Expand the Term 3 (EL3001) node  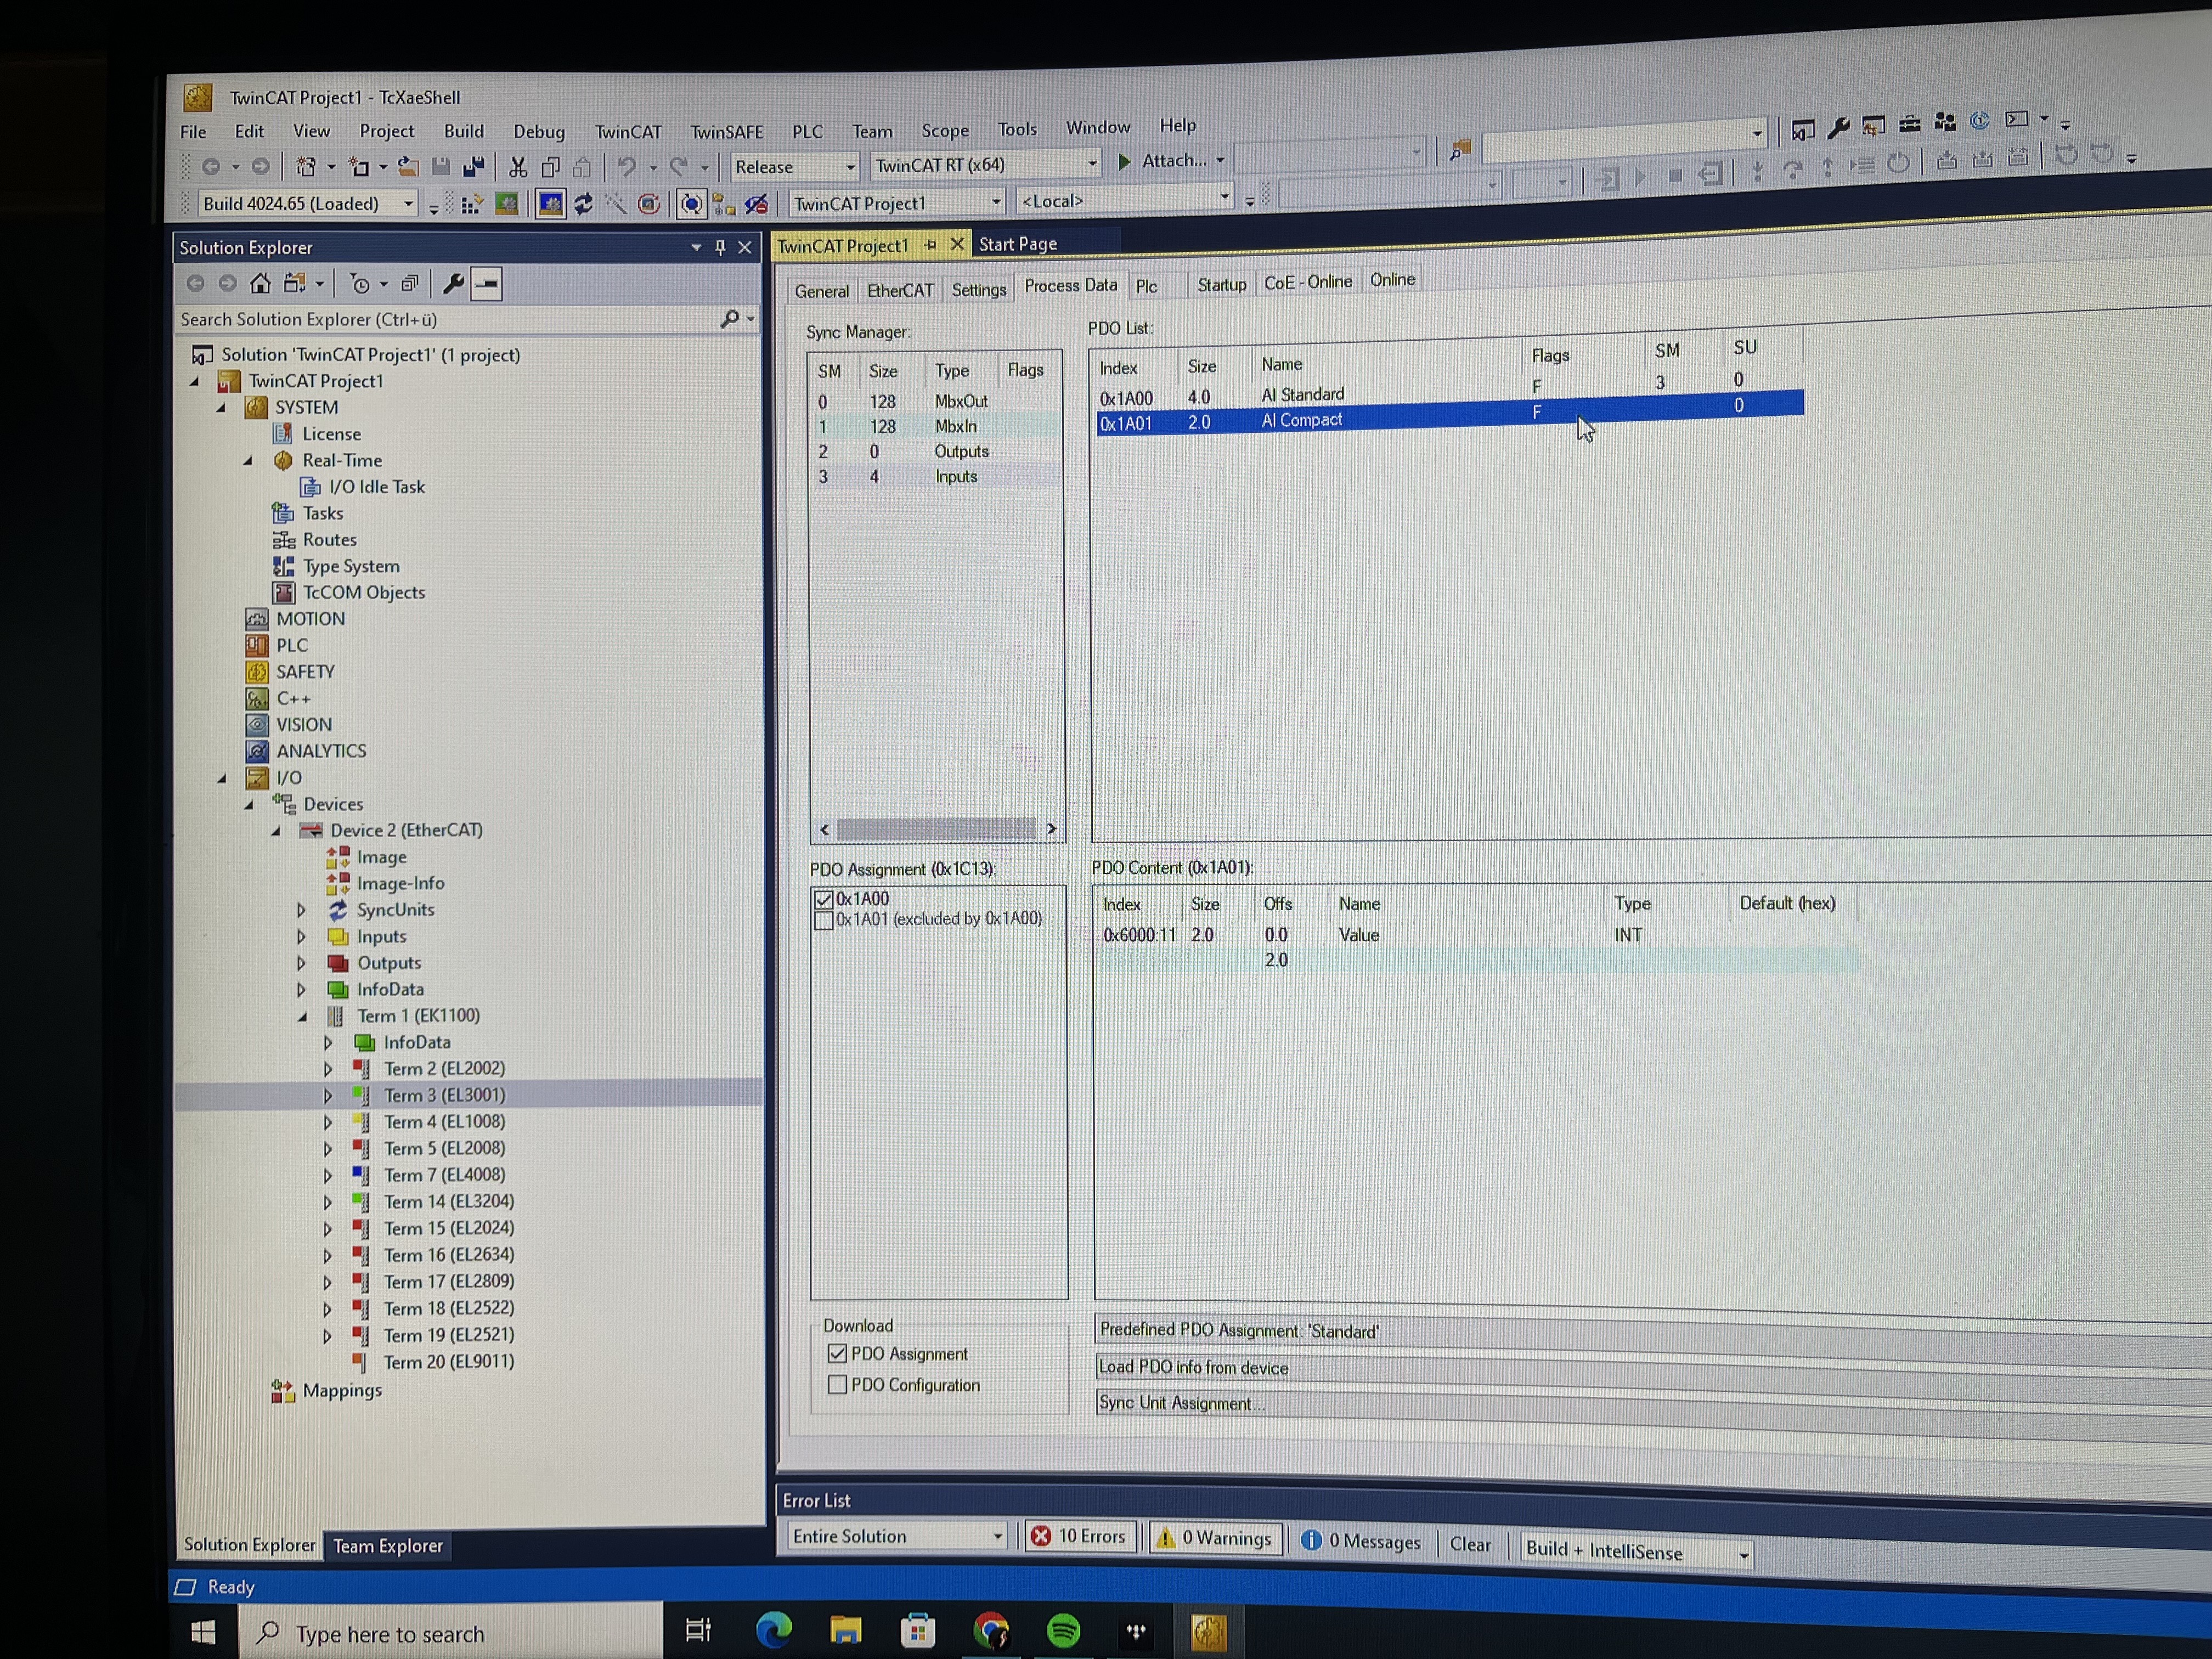click(327, 1096)
